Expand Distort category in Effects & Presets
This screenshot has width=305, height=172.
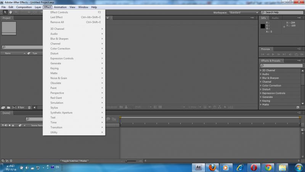click(x=261, y=89)
